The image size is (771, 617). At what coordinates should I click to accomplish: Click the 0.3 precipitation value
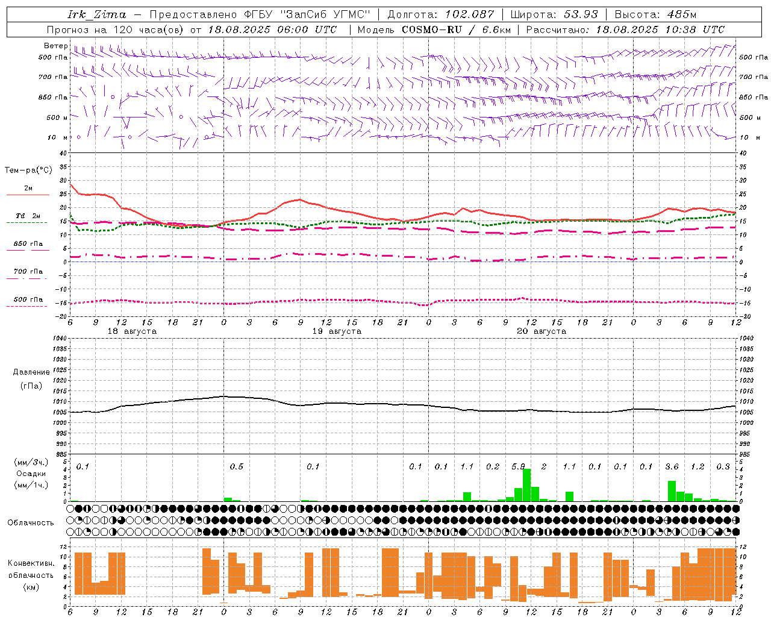click(x=723, y=467)
